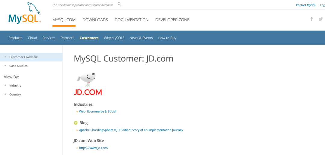
Task: Open the Apache ShardingSphere x JD Baitiao blog link
Action: click(x=131, y=130)
